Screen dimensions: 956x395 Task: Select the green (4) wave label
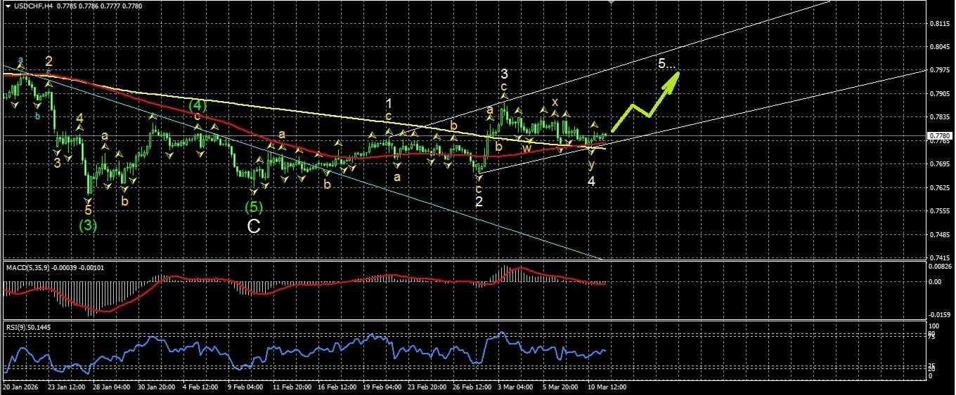198,105
